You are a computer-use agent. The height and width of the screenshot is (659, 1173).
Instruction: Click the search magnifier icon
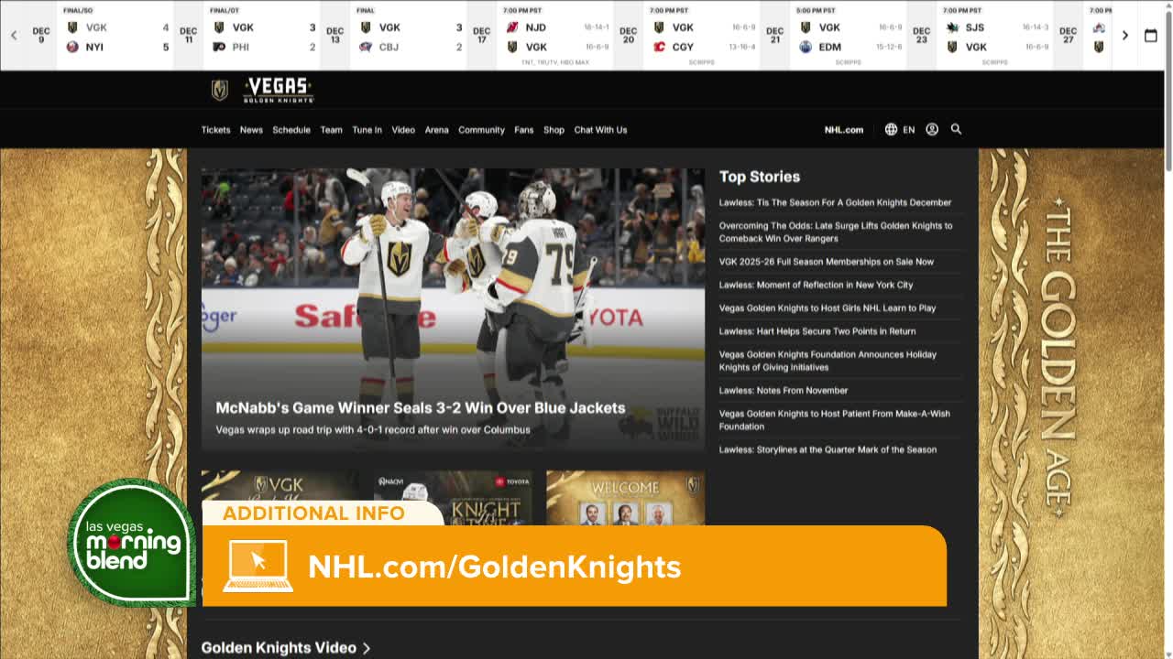tap(956, 129)
